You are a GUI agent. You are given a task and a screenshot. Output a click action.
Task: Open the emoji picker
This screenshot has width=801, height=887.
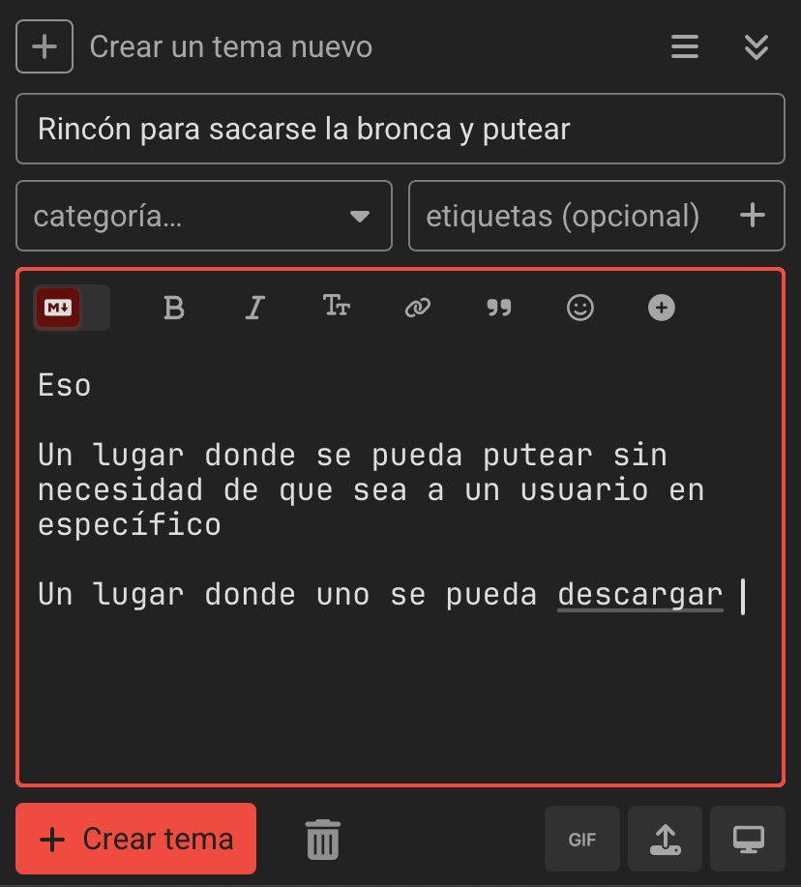pos(580,308)
